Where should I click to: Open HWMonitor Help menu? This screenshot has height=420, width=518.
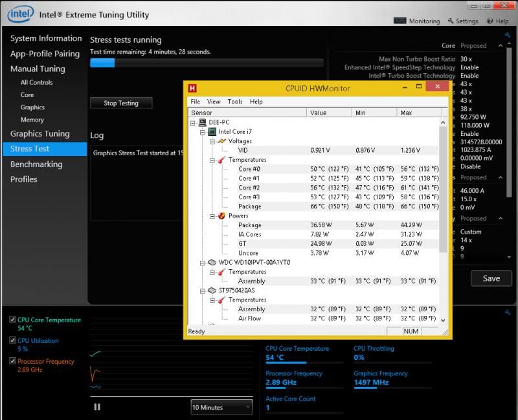click(x=256, y=102)
